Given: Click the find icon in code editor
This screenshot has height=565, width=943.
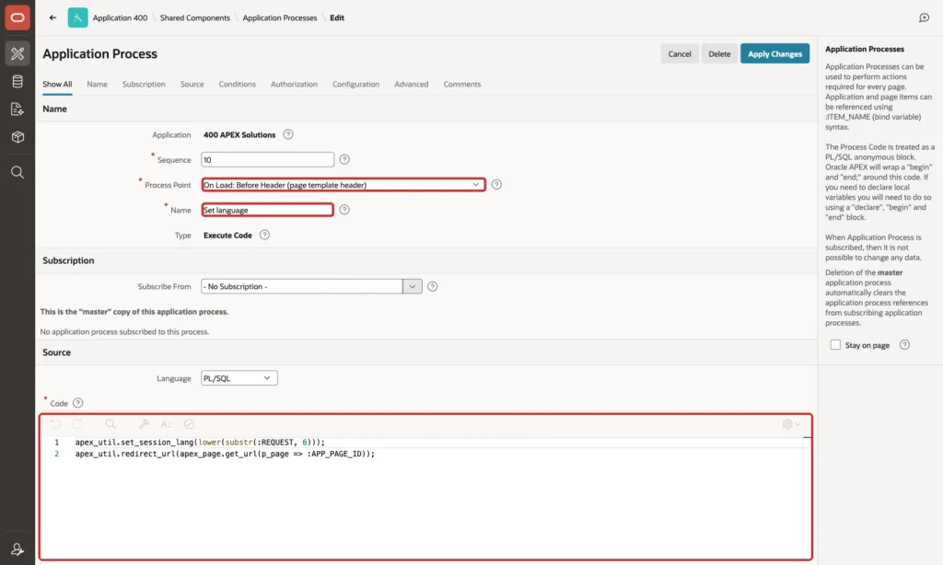Looking at the screenshot, I should [x=111, y=424].
